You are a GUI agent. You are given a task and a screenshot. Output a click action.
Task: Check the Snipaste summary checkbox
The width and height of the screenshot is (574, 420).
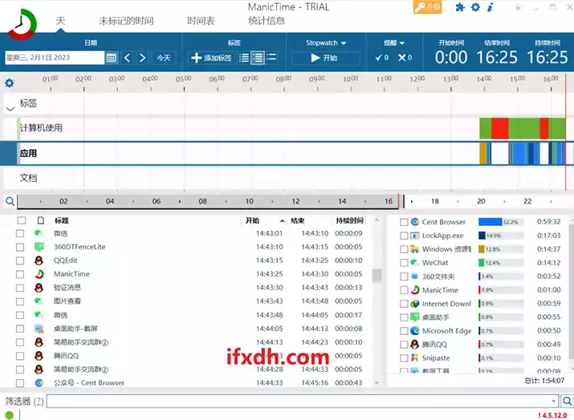point(404,358)
